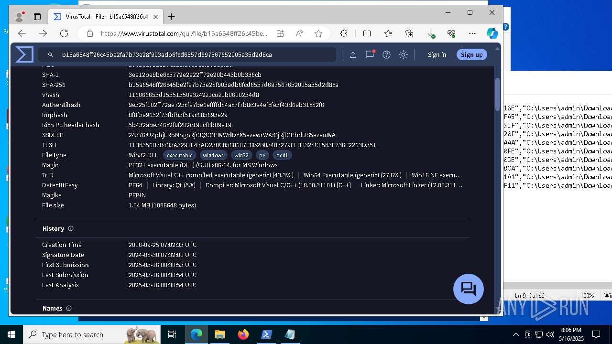Select the pe tag
This screenshot has width=612, height=344.
point(262,155)
